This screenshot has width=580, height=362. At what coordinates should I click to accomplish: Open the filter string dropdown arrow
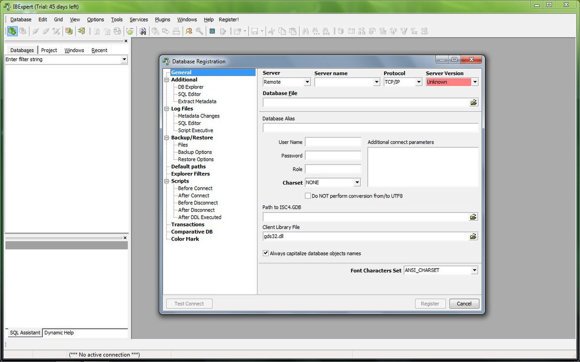pyautogui.click(x=124, y=59)
